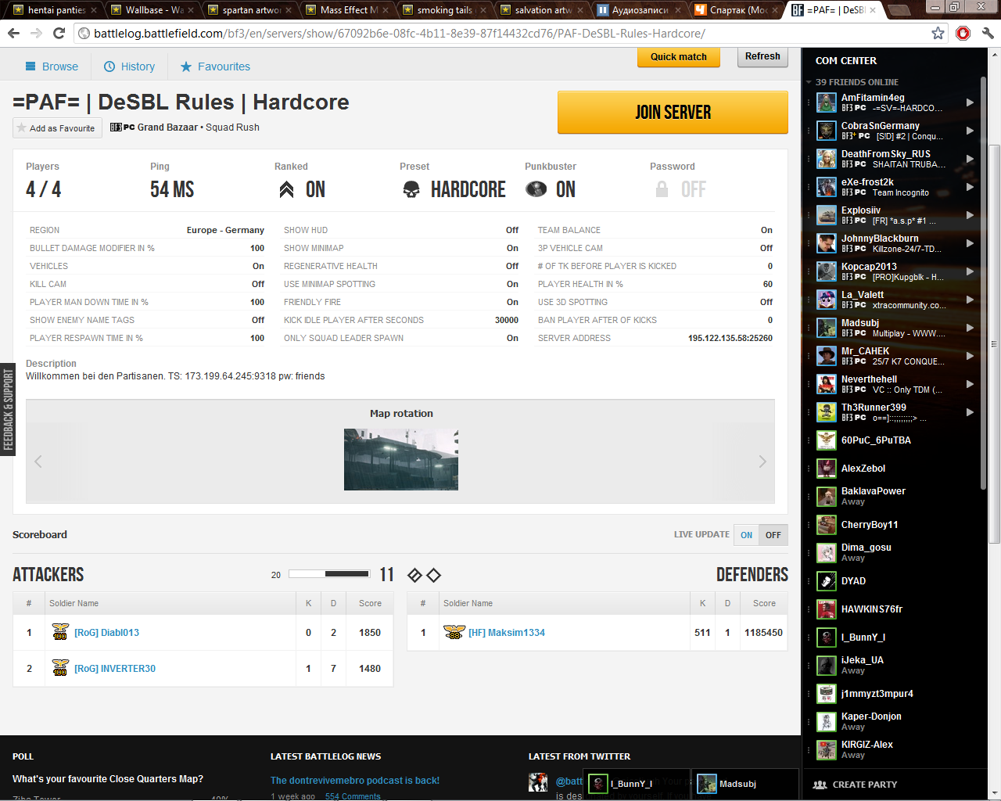Click Mr_CAHEK avatar icon

[827, 356]
